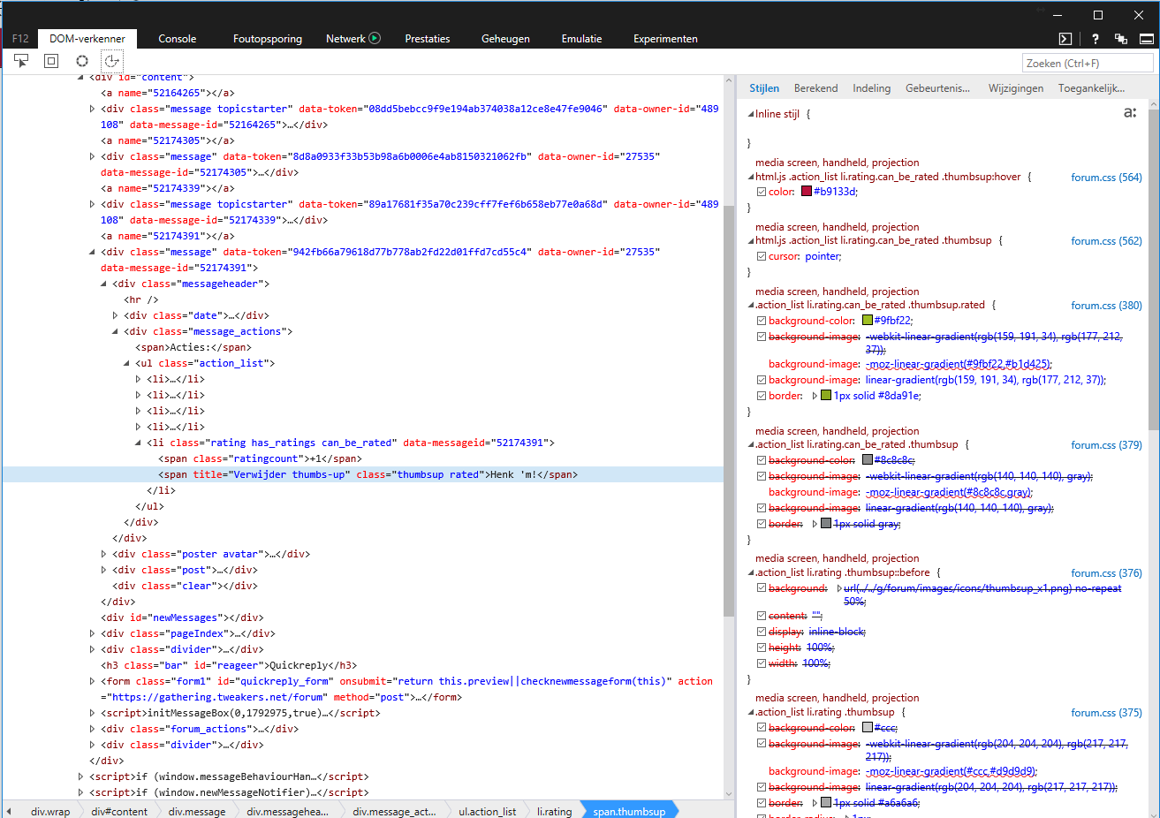Screen dimensions: 1160x818
Task: Select the span class="ratingcount" line
Action: tap(261, 458)
